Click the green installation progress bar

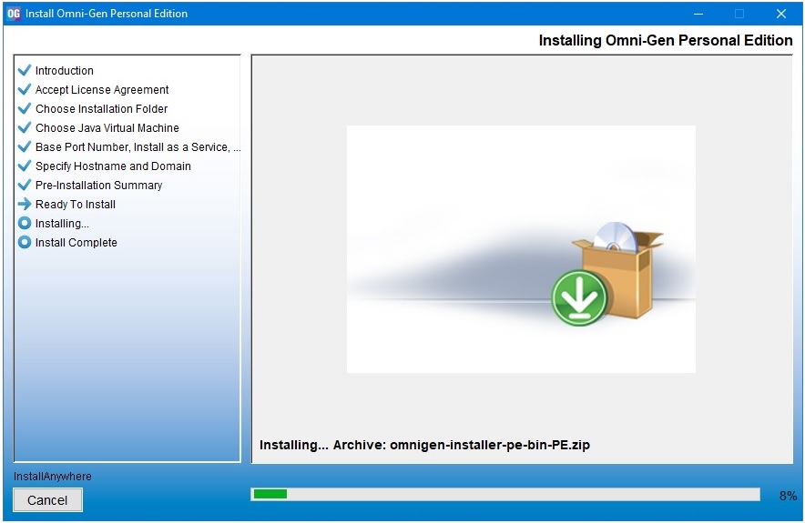click(x=505, y=494)
